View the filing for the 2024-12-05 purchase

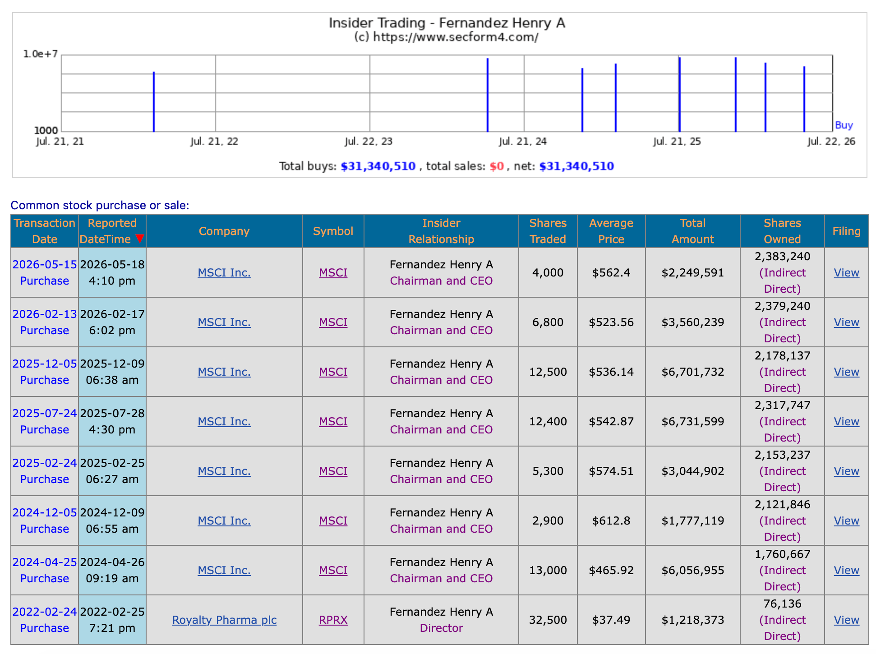click(846, 520)
